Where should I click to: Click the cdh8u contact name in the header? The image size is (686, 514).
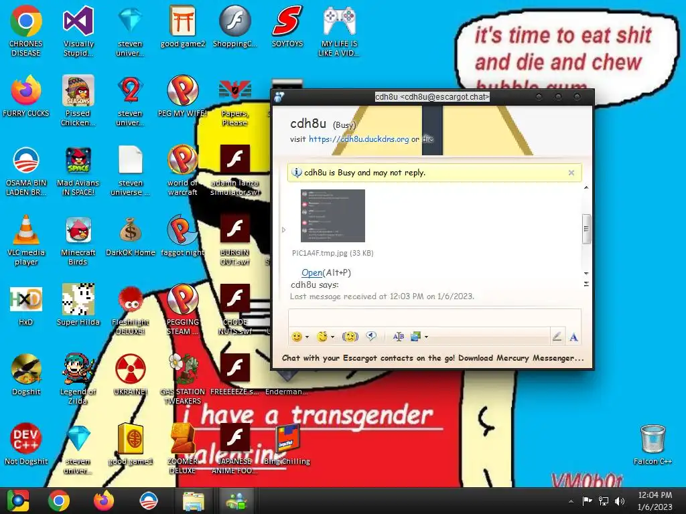tap(308, 124)
